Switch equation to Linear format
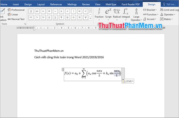This screenshot has width=179, height=118. [13, 15]
